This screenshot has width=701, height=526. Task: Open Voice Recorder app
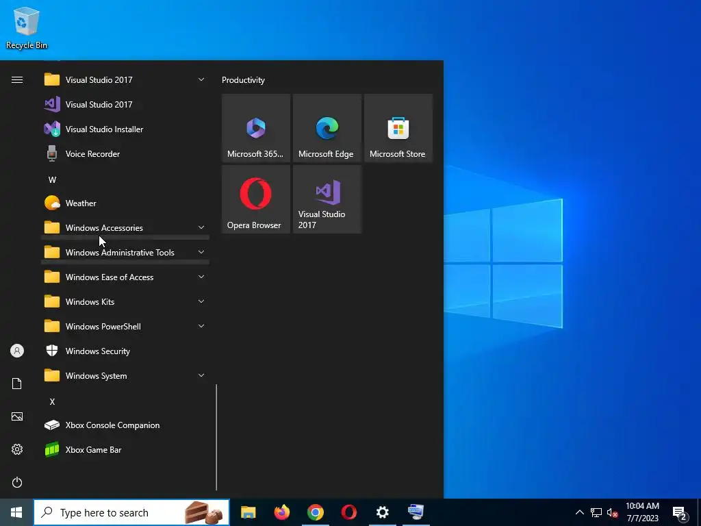(125, 154)
